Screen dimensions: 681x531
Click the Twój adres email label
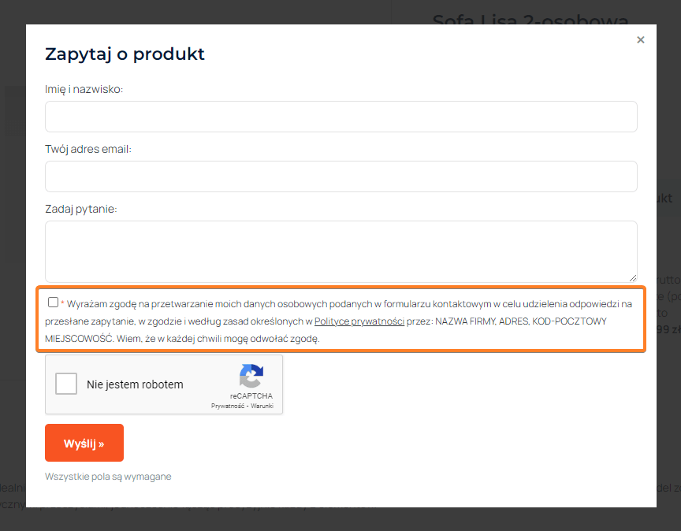pos(88,149)
